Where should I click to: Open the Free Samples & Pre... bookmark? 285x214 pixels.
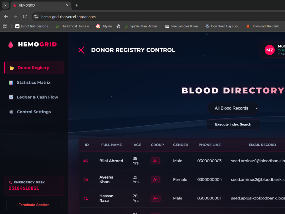(x=183, y=26)
